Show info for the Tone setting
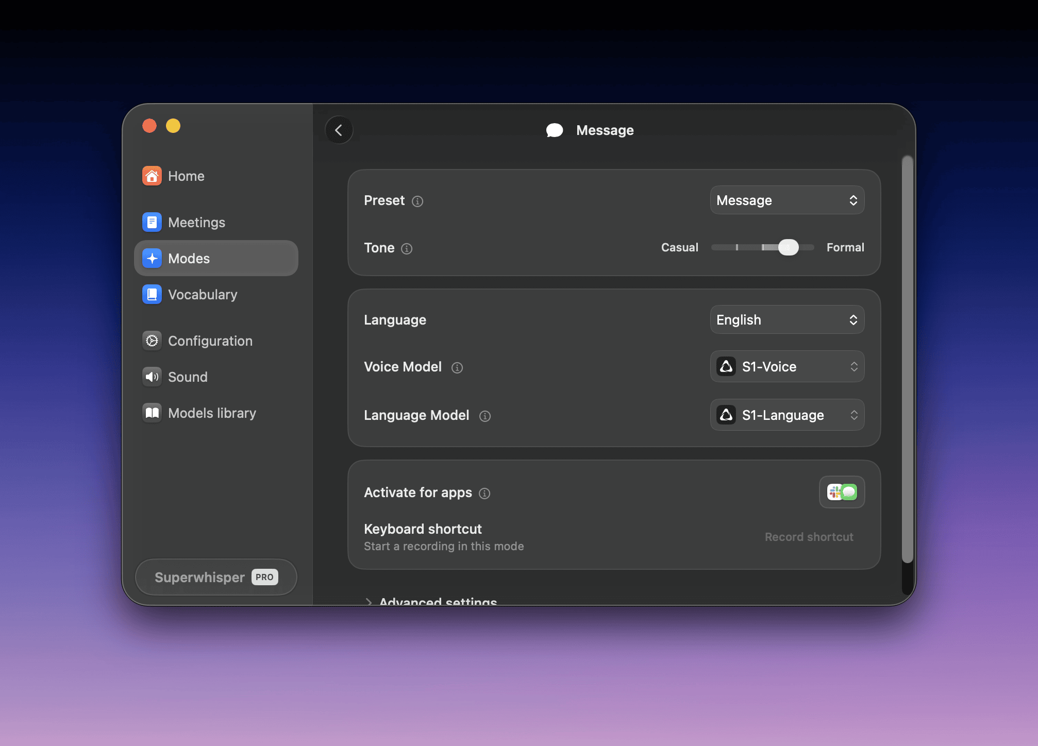Screen dimensions: 1038x746 point(407,249)
